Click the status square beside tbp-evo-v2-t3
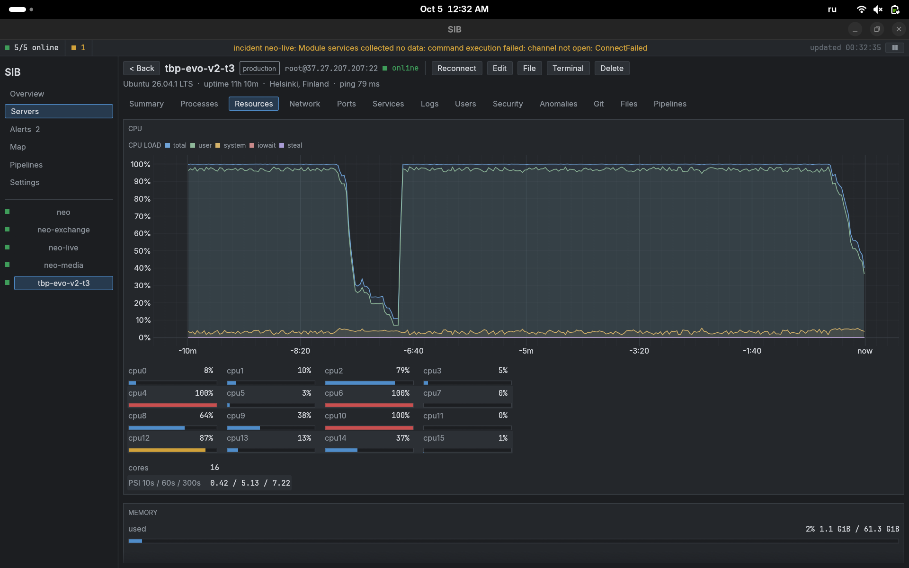The height and width of the screenshot is (568, 909). click(x=7, y=283)
